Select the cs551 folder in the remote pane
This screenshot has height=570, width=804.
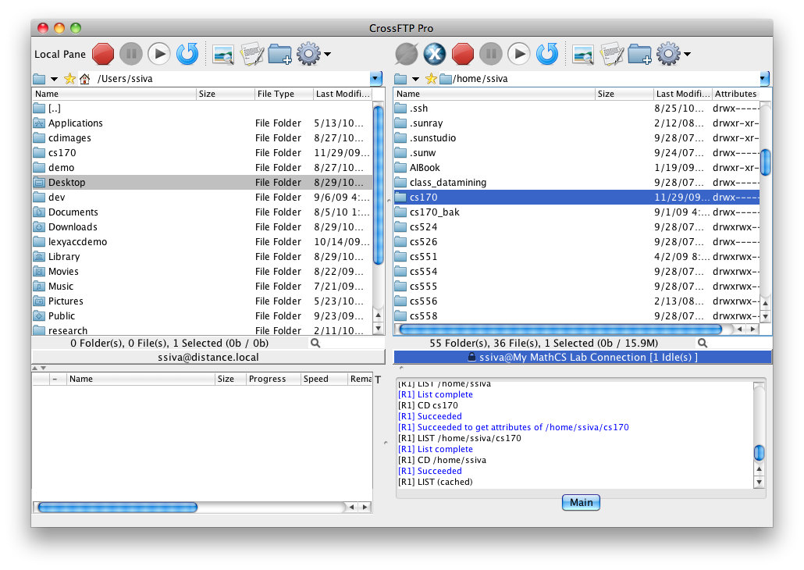click(577, 257)
